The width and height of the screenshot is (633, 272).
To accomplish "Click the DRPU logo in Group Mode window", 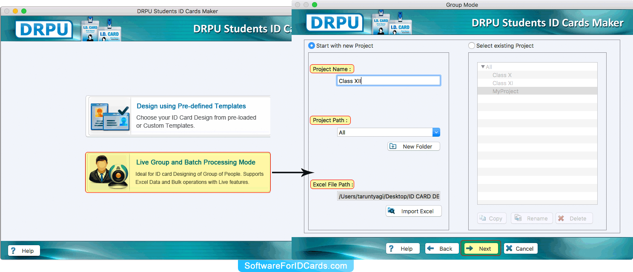I will (335, 23).
